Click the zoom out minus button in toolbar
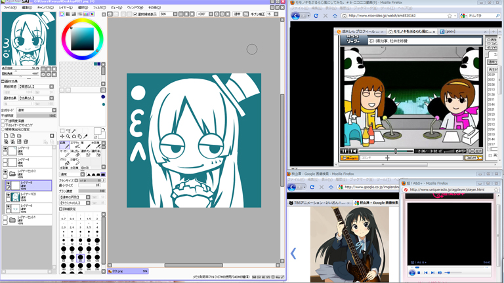This screenshot has height=283, width=504. click(x=180, y=14)
